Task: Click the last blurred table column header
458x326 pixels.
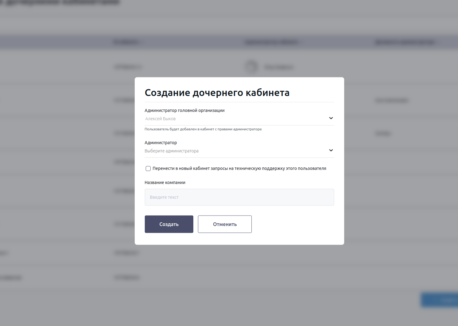Action: [406, 42]
